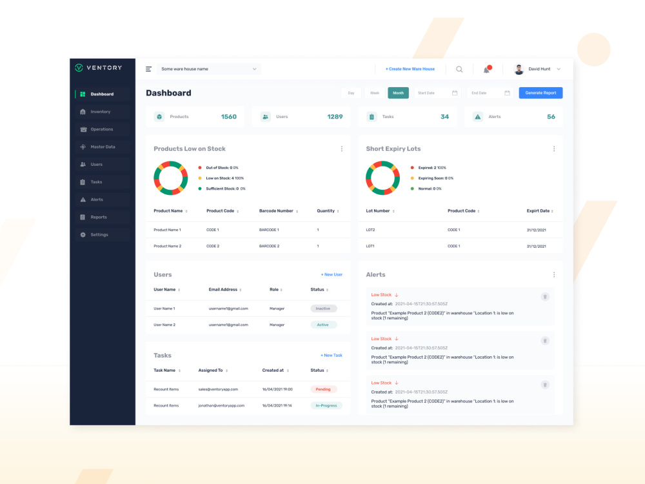Image resolution: width=645 pixels, height=484 pixels.
Task: Open search with the magnifier icon
Action: pos(459,69)
